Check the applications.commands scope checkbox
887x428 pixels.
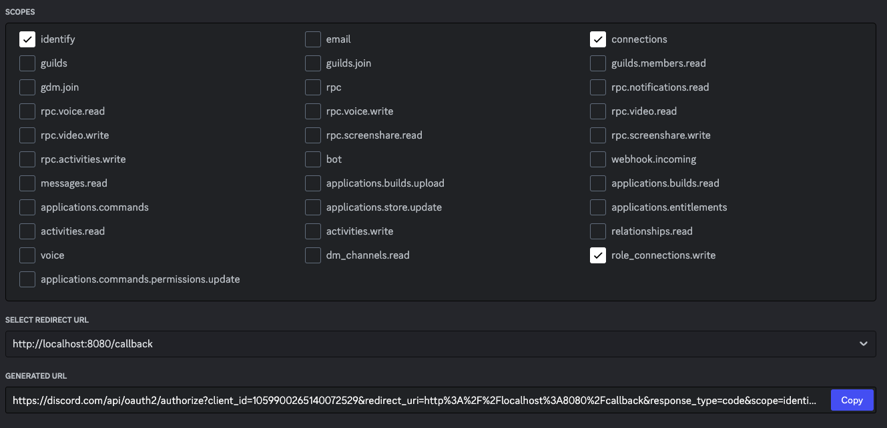(x=27, y=207)
